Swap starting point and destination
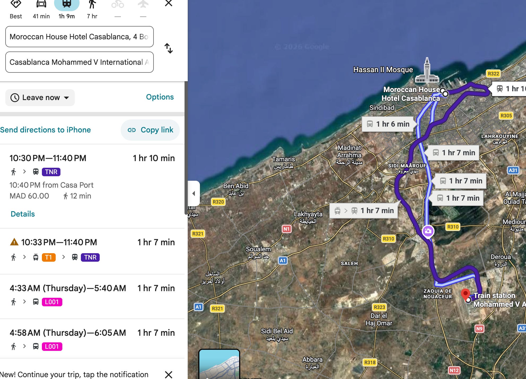526x379 pixels. [x=169, y=48]
